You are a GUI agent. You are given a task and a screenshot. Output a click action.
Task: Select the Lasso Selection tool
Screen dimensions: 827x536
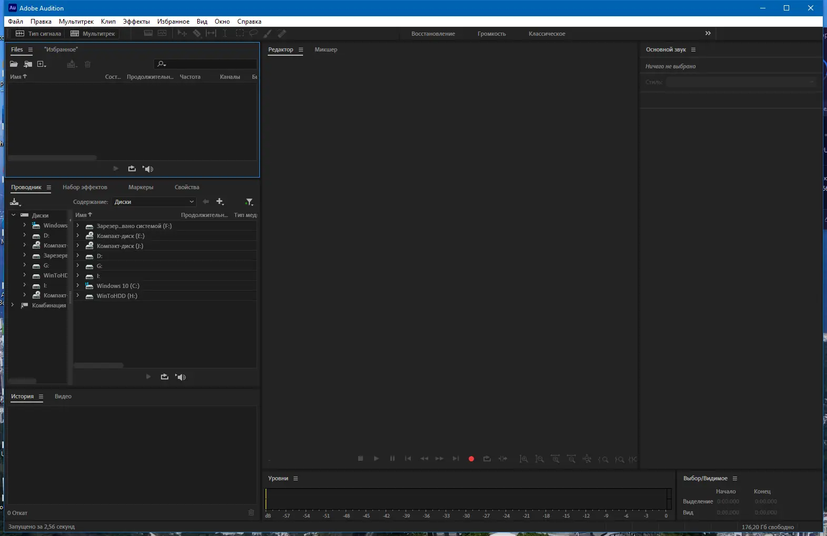[x=254, y=33]
